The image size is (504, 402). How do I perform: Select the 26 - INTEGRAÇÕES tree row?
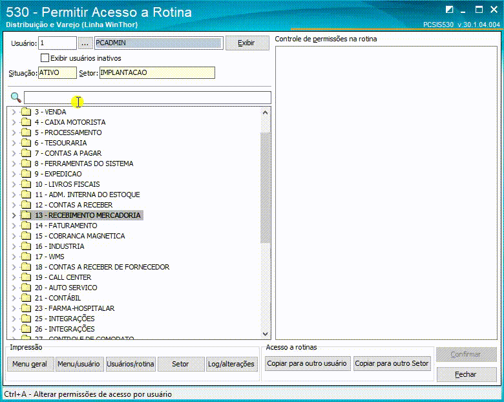[x=65, y=329]
